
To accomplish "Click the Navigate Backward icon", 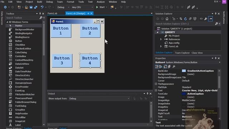I will click(x=5, y=7).
